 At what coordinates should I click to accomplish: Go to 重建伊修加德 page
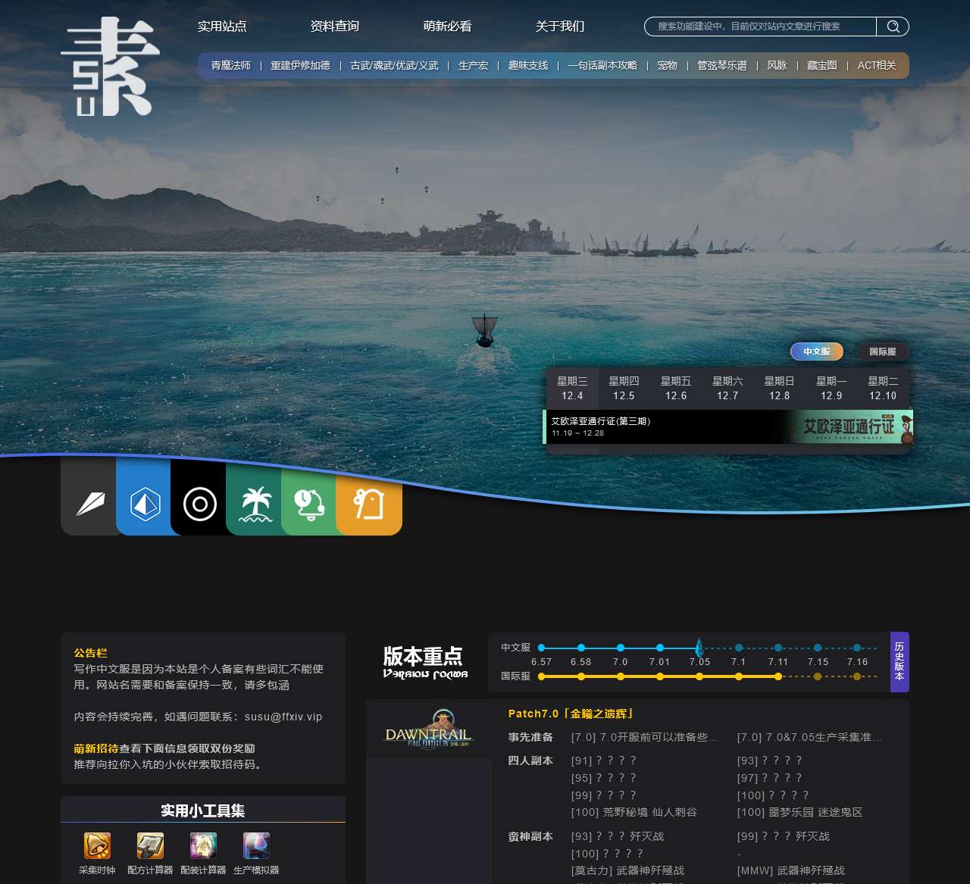click(300, 66)
